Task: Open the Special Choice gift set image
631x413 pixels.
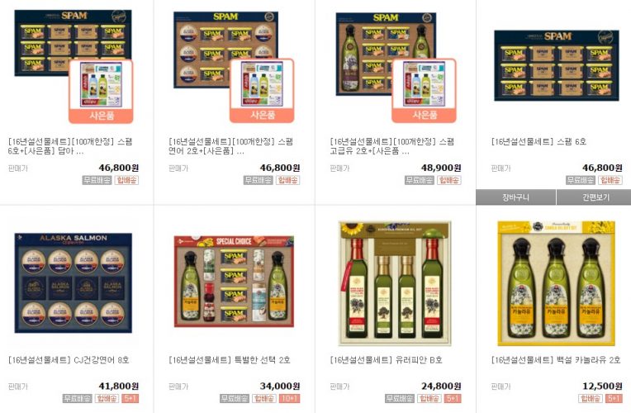Action: coord(235,282)
